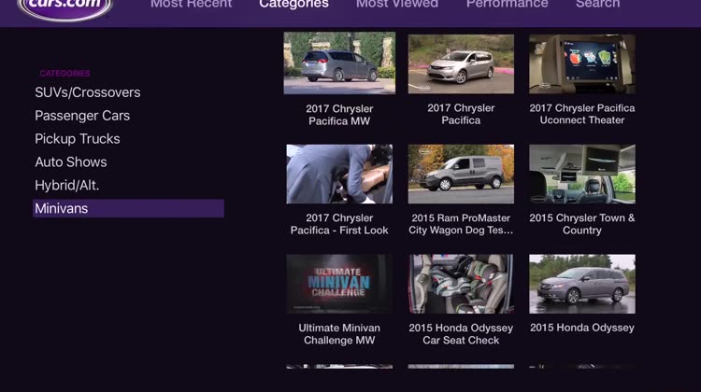Select the SUVs/Crossovers category
701x392 pixels.
click(x=88, y=92)
